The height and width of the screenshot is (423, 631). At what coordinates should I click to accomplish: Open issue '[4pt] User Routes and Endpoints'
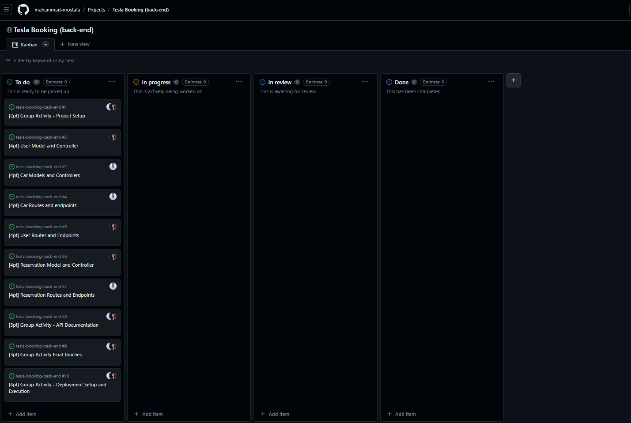[44, 235]
